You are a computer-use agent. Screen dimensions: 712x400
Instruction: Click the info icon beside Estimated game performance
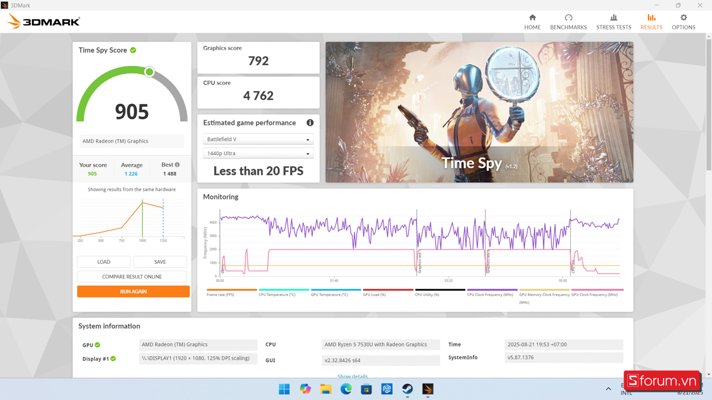click(x=310, y=123)
